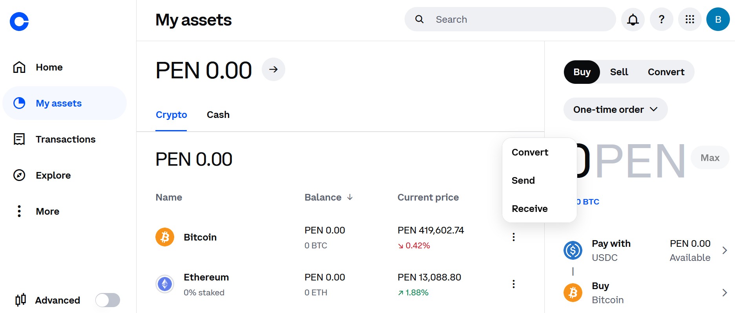Screen dimensions: 735x313
Task: Open the notifications bell
Action: click(633, 19)
